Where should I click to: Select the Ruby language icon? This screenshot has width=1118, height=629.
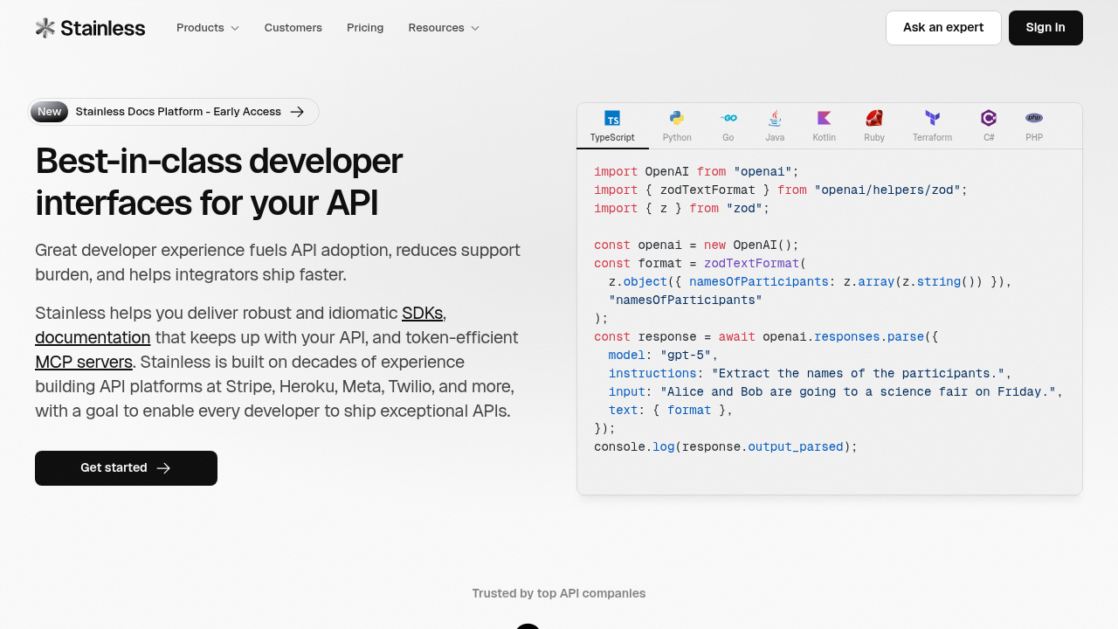[874, 118]
